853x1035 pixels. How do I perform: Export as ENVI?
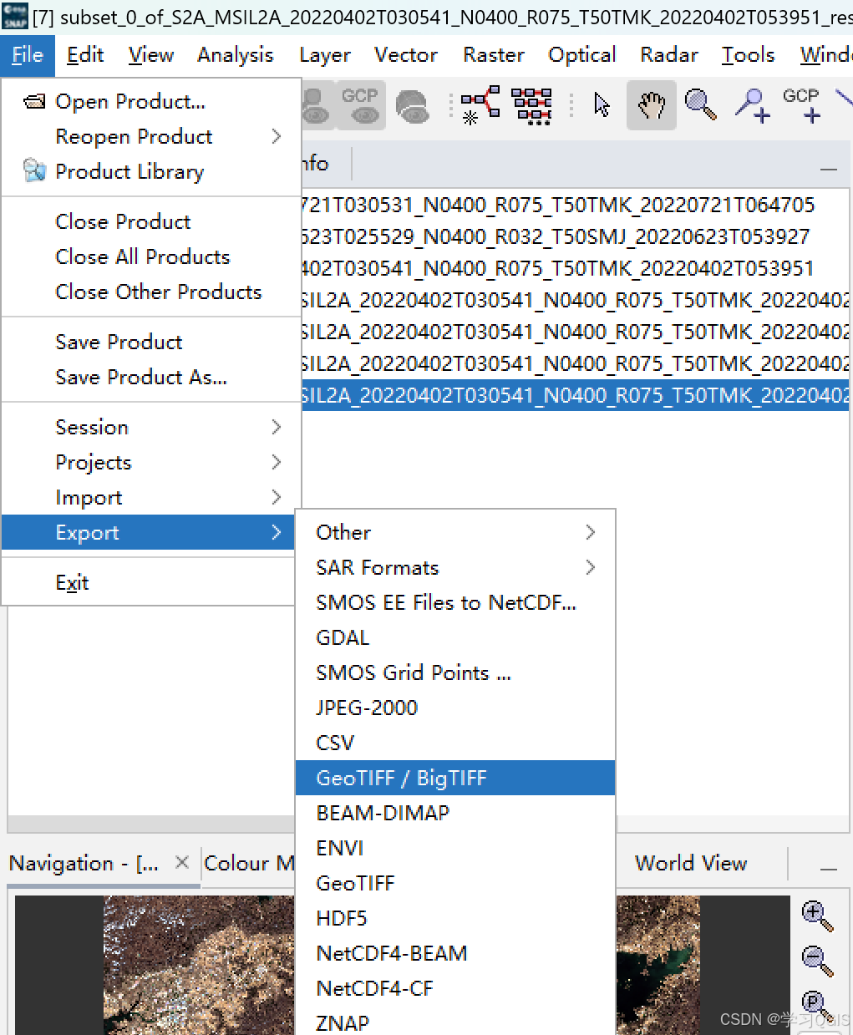[455, 848]
